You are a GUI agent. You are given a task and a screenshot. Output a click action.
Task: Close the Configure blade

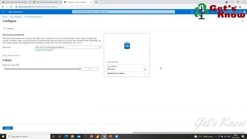pos(242,21)
